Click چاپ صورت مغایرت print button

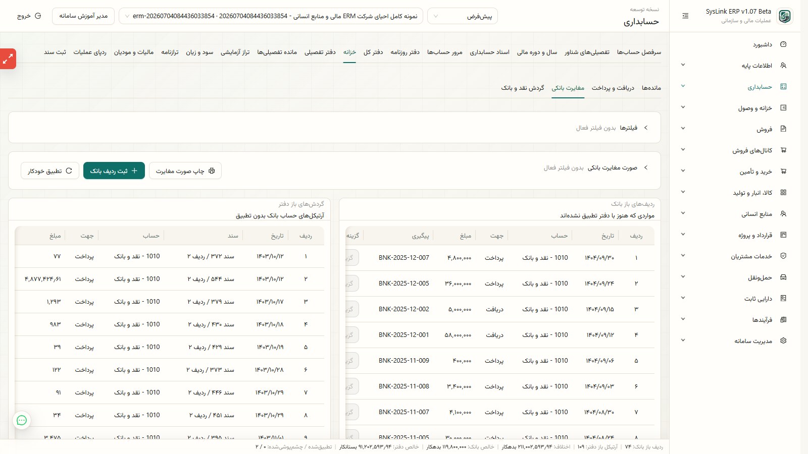click(x=185, y=171)
